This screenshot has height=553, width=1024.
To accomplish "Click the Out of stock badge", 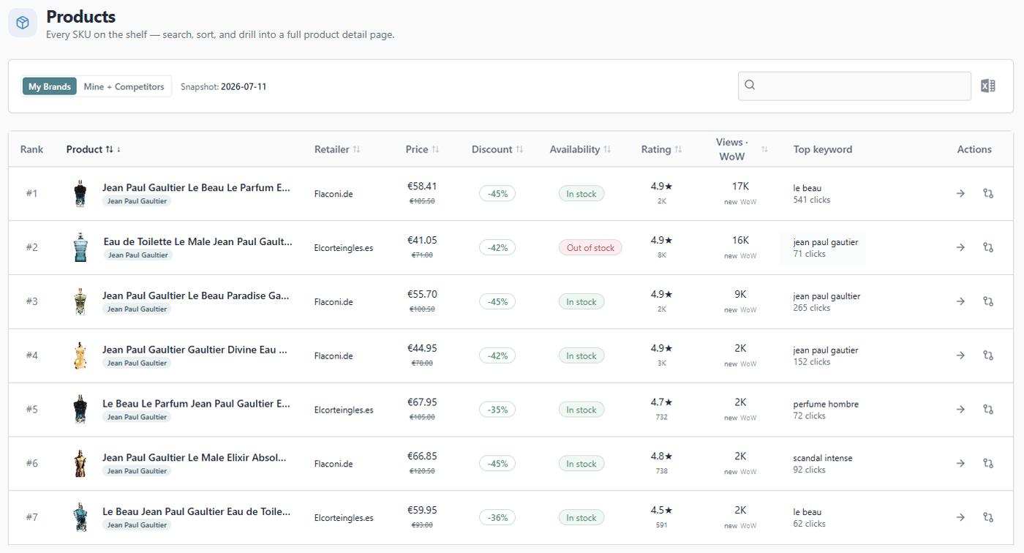I will click(590, 248).
